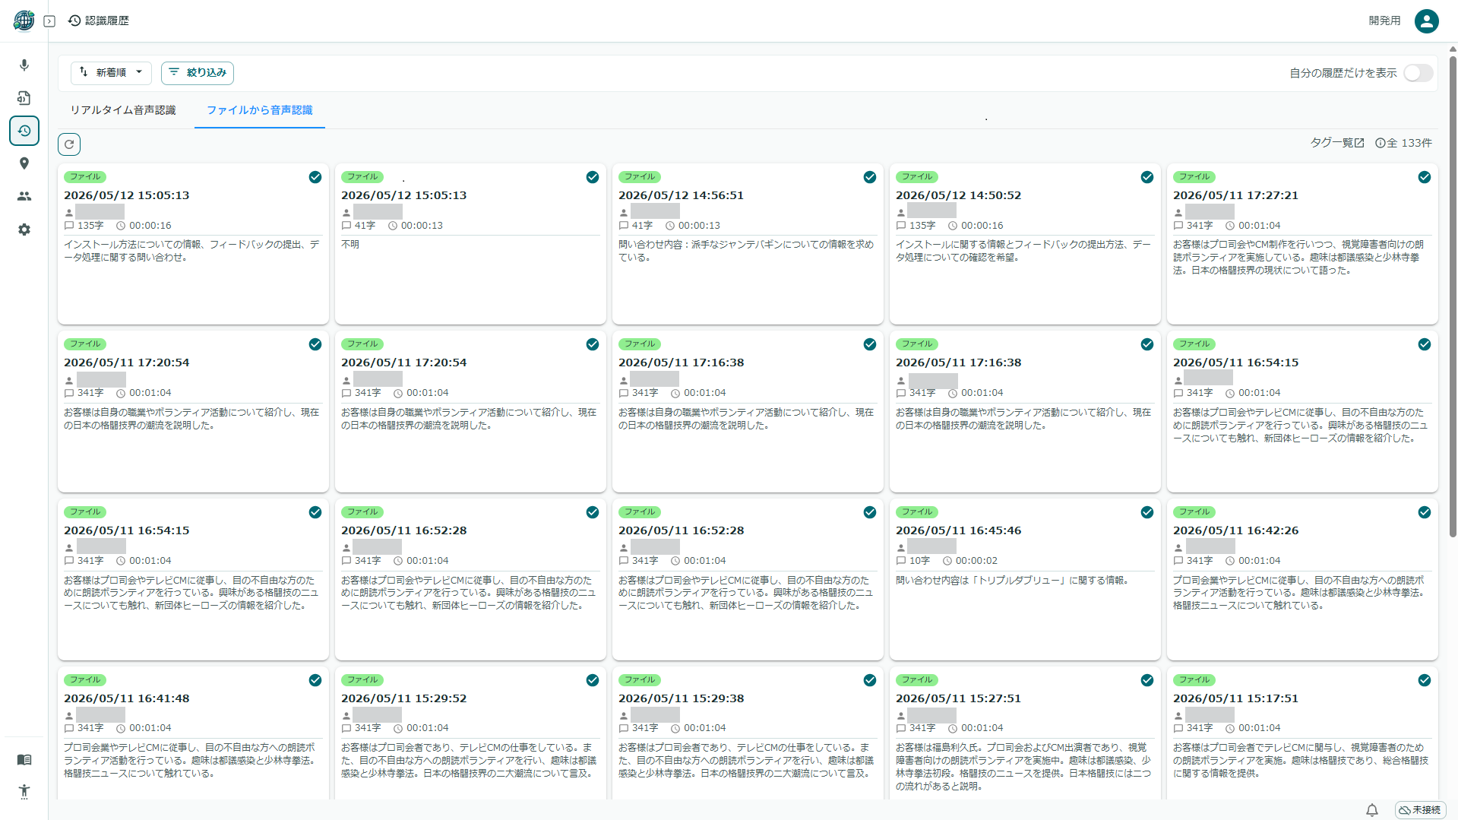Toggle checkmark on 2026/05/11 16:45:46 card

click(x=1147, y=512)
